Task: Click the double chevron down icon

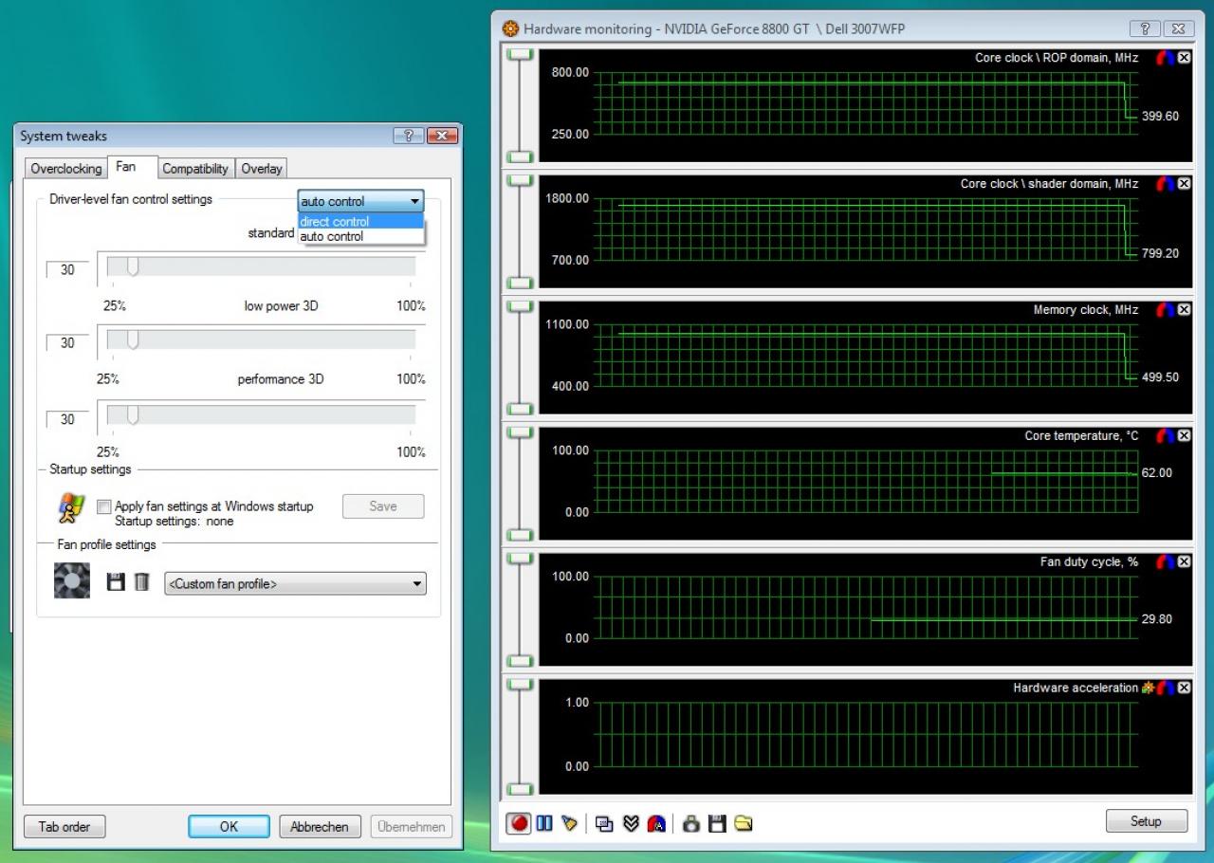Action: [631, 823]
